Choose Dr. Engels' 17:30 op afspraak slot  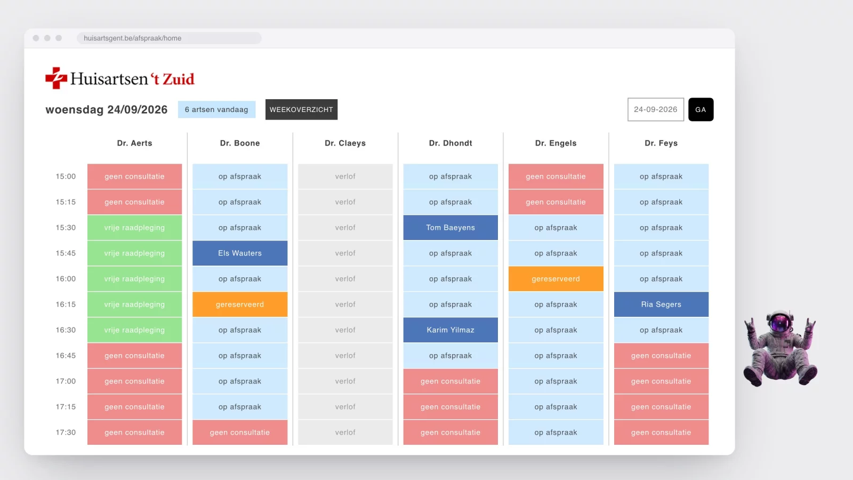pyautogui.click(x=556, y=433)
